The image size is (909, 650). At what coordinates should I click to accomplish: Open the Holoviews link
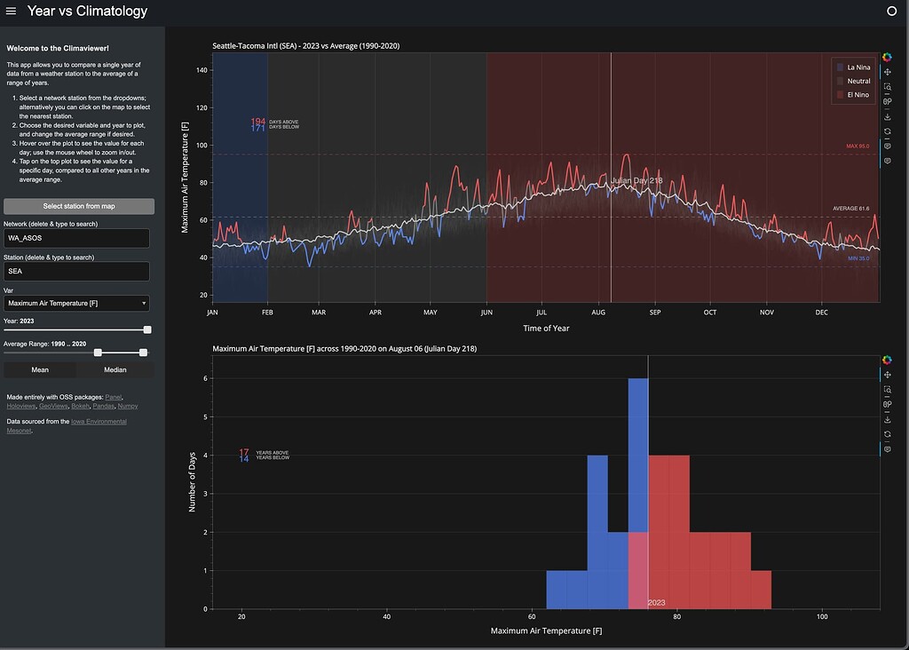click(20, 406)
